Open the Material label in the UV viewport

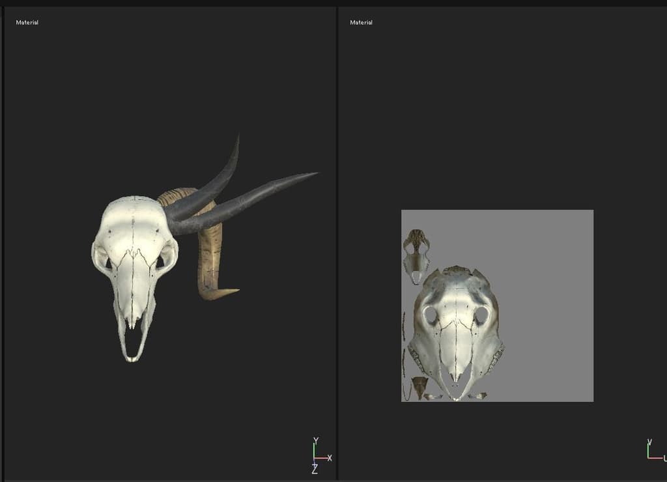(x=361, y=23)
